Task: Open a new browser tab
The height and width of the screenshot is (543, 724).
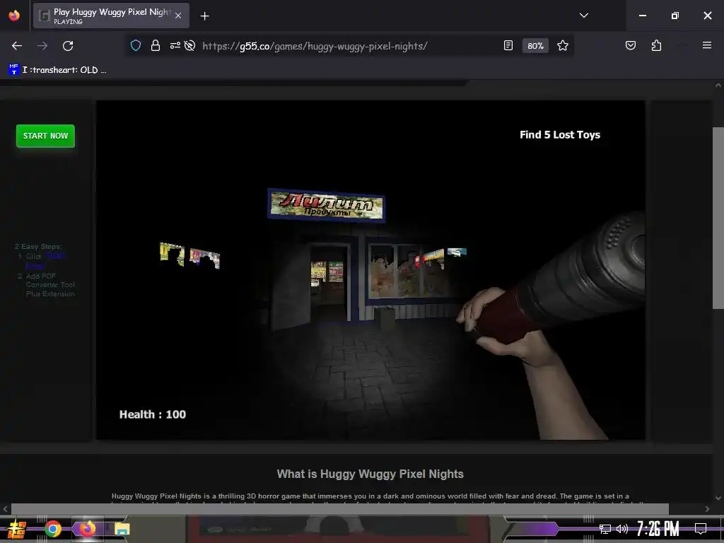Action: pyautogui.click(x=204, y=16)
